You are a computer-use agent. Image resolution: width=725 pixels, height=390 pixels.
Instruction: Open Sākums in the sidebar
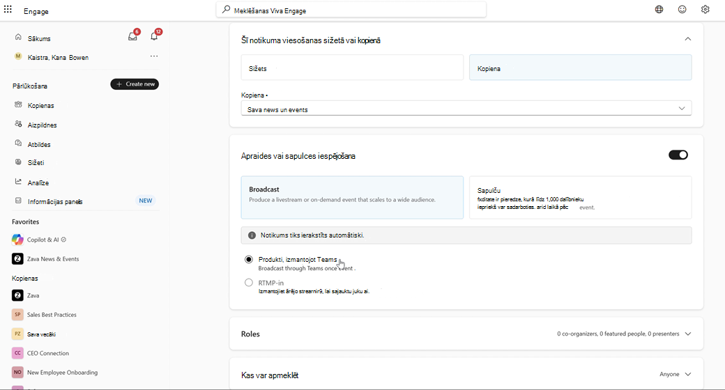pyautogui.click(x=39, y=39)
